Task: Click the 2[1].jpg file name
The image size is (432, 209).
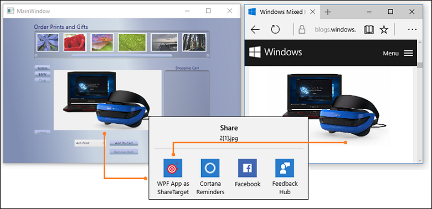Action: (229, 139)
